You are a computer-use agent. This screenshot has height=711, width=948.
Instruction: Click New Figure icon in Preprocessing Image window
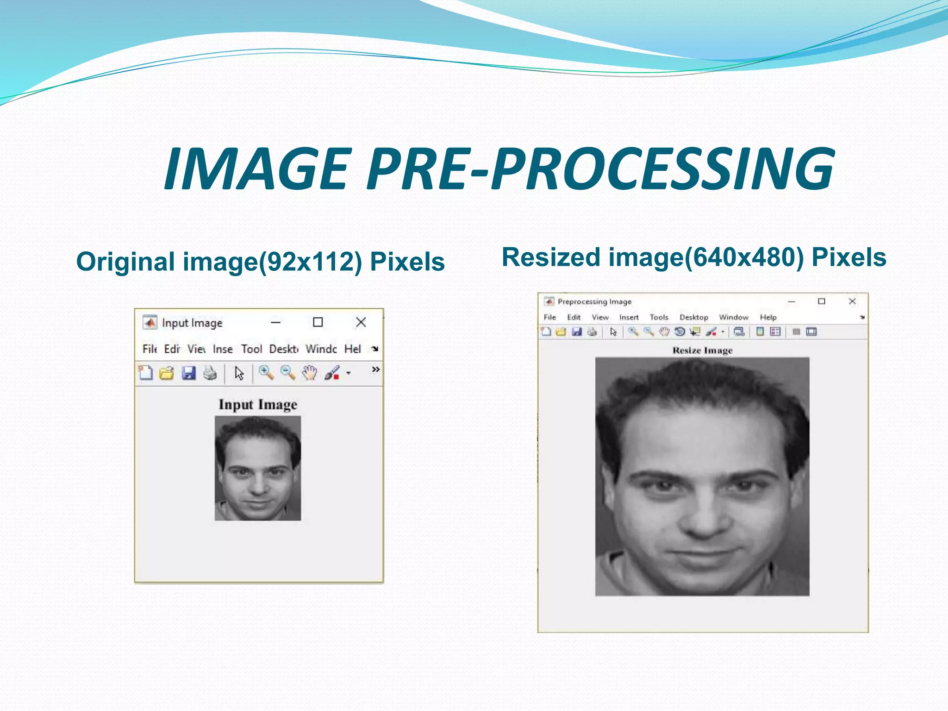point(546,331)
